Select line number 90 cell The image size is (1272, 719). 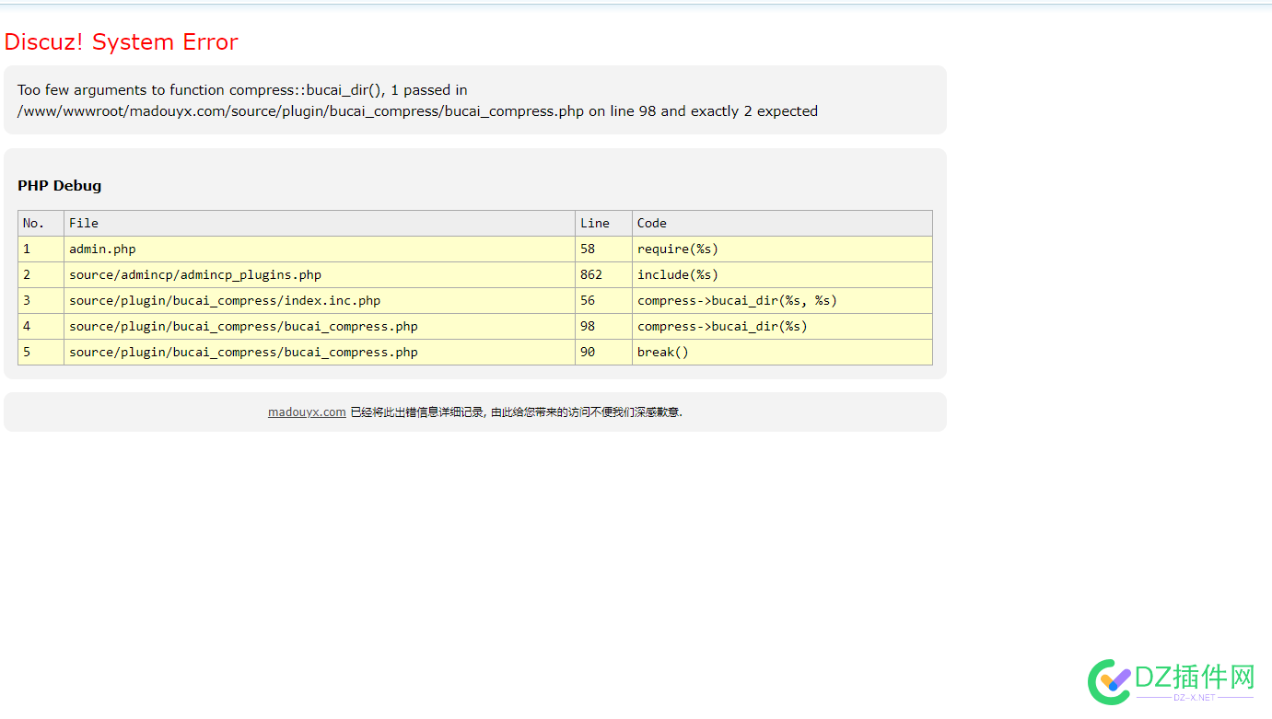coord(603,352)
